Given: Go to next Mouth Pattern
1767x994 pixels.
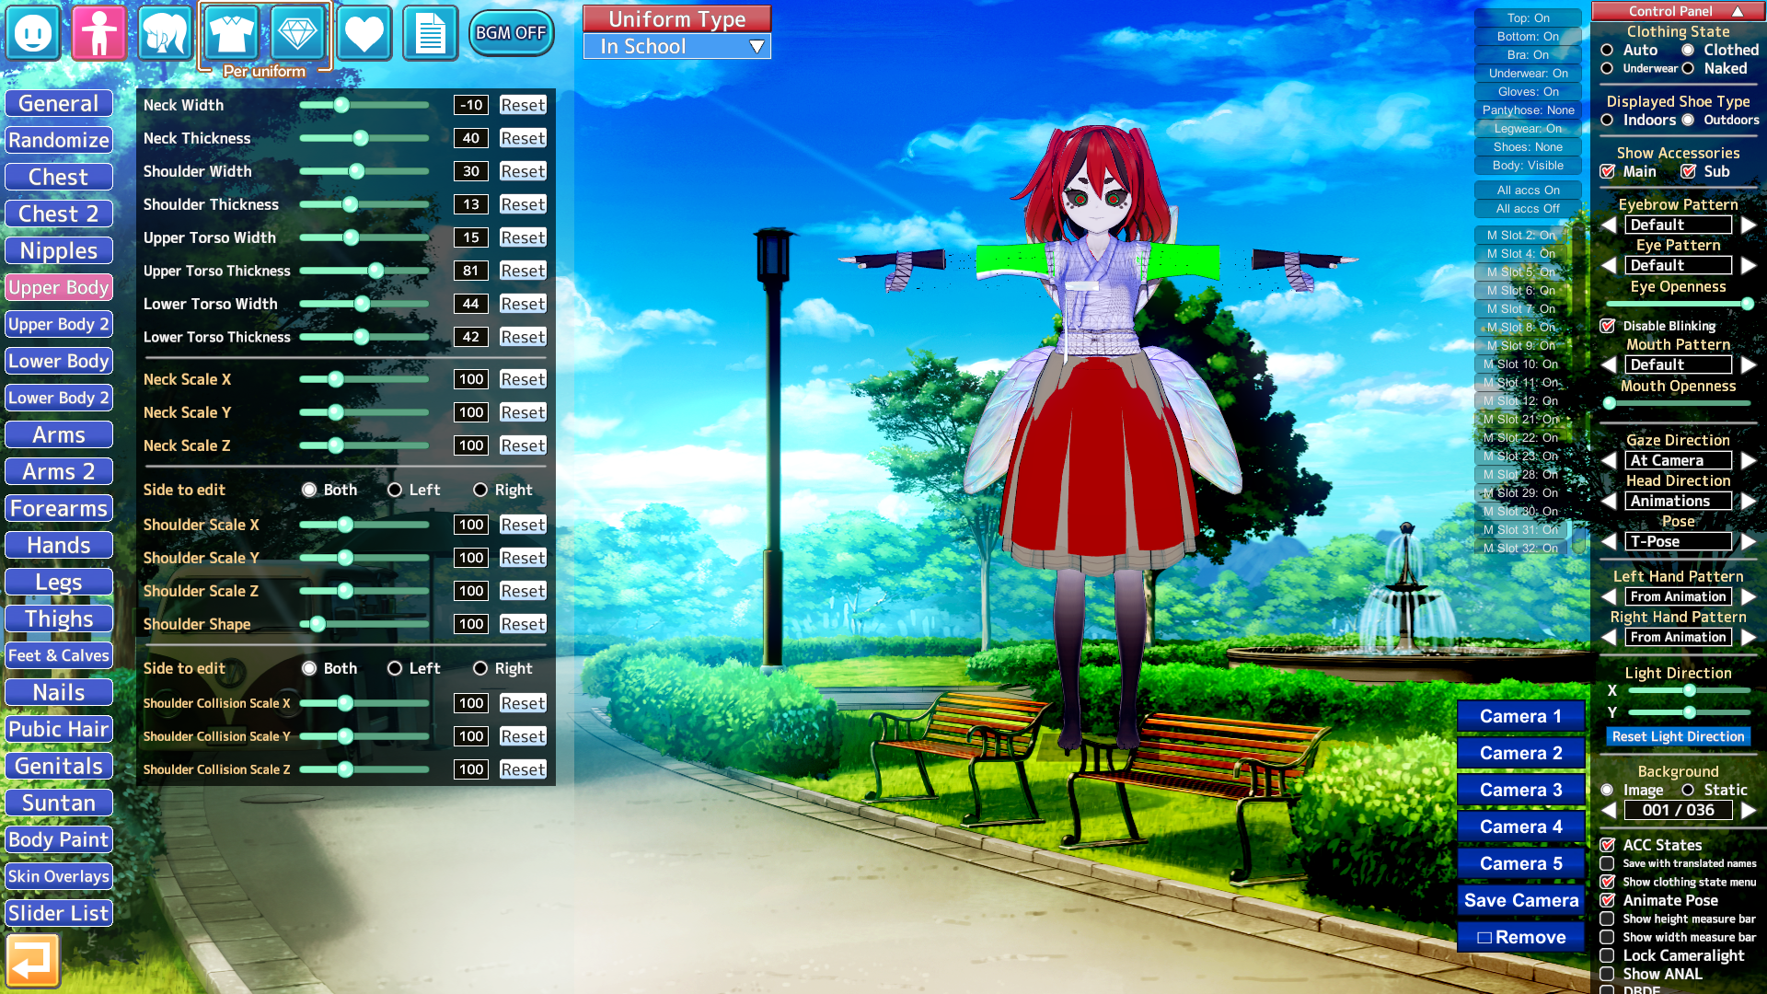Looking at the screenshot, I should [1749, 364].
